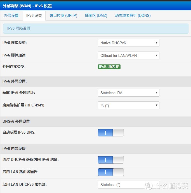Click the IPv6 内网设置 section header
191x193 pixels.
(x=96, y=148)
